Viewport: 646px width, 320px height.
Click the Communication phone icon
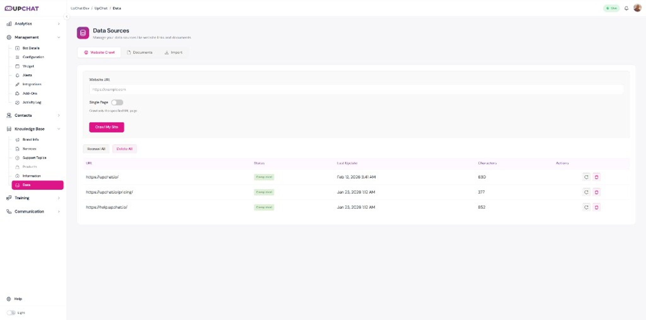point(9,211)
